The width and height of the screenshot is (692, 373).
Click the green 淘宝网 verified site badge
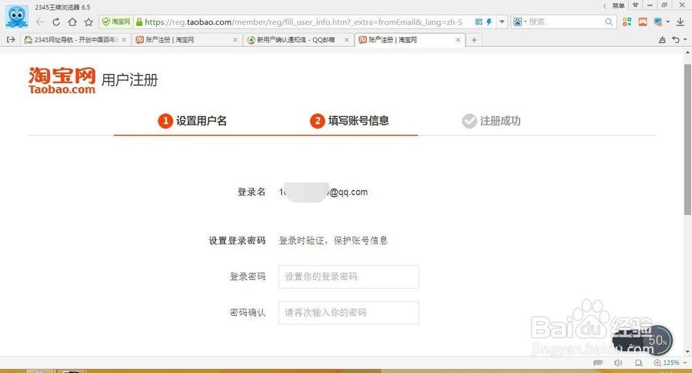116,21
